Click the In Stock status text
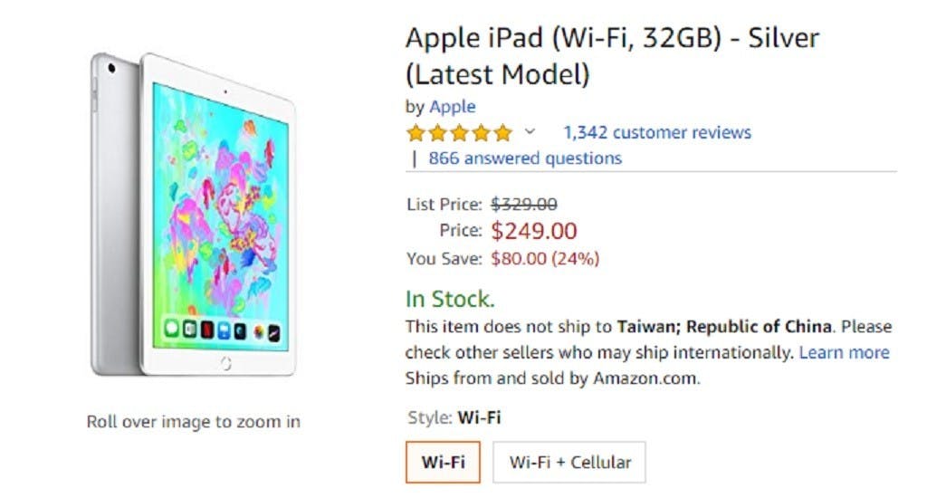The width and height of the screenshot is (927, 498). point(450,300)
